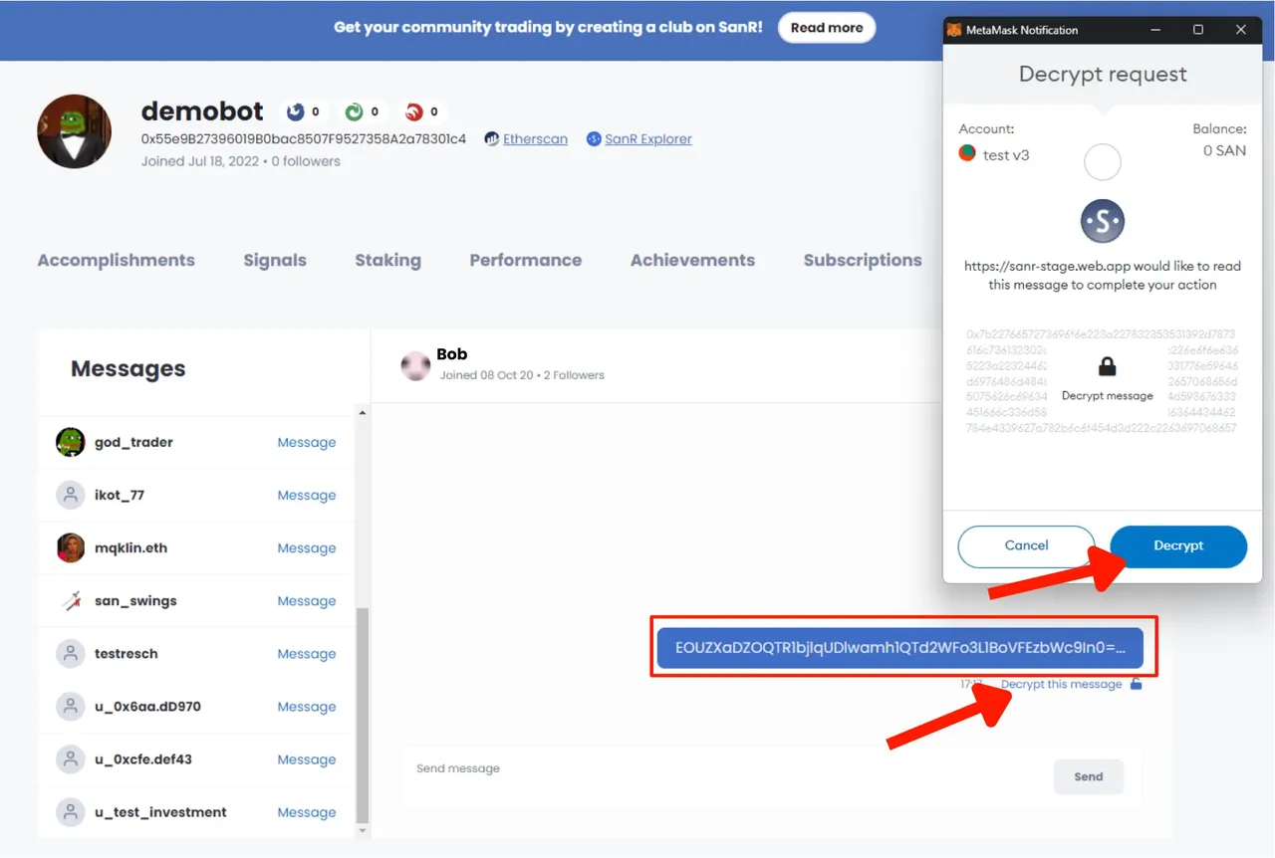The width and height of the screenshot is (1275, 858).
Task: Click the messages list scrollbar thumb
Action: point(362,715)
